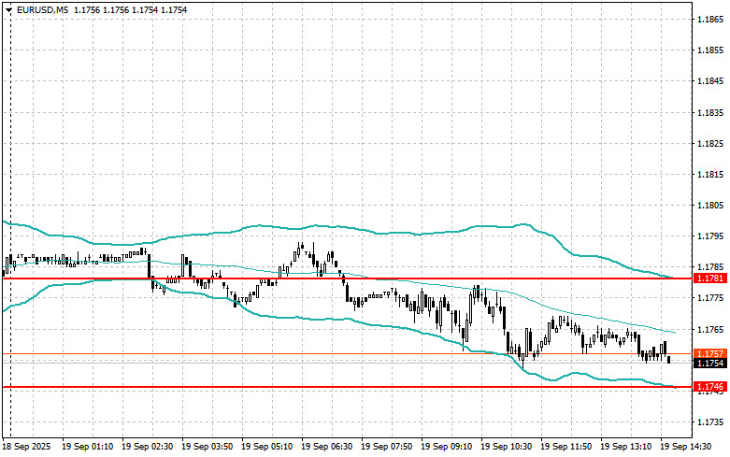
Task: Click the 18 Sep 2025 date label
Action: click(x=26, y=447)
